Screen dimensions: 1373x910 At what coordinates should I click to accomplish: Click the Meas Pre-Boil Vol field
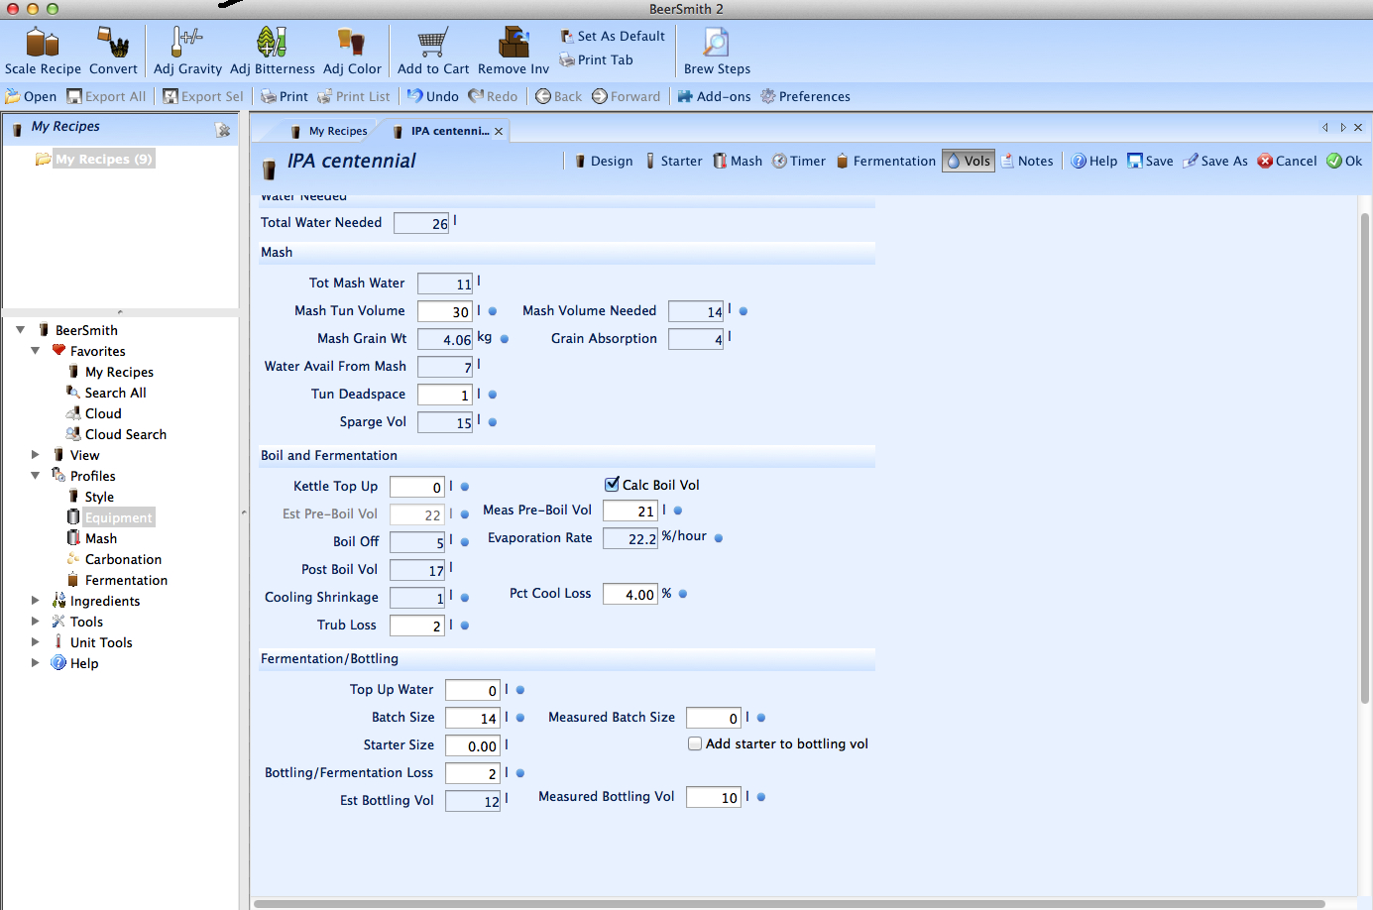point(630,511)
